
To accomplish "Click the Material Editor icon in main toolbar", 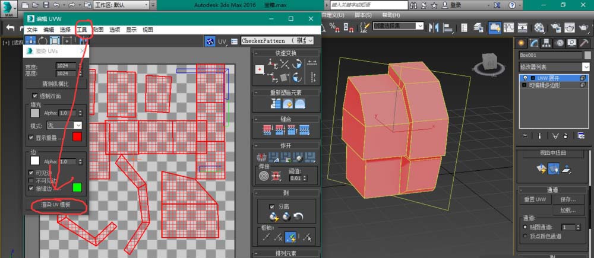I will [539, 27].
